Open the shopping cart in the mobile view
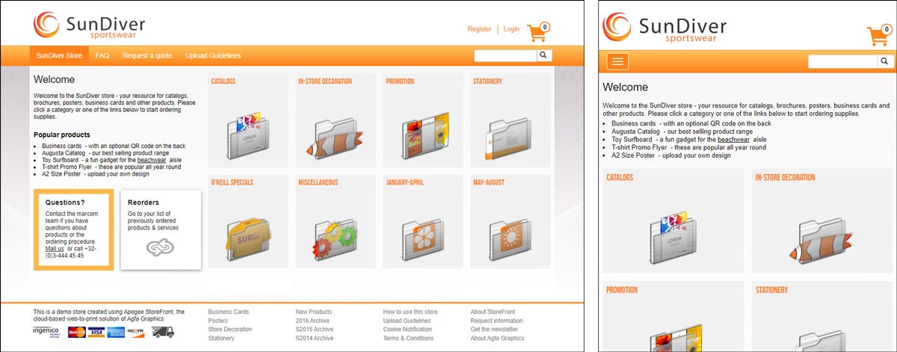Screen dimensions: 897x352 [x=878, y=34]
